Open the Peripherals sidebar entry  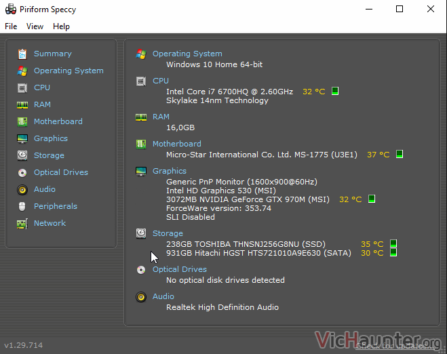56,206
